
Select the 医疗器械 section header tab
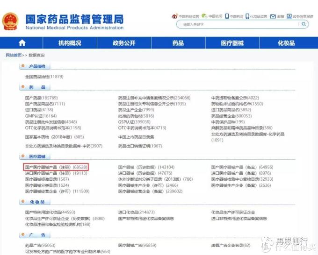tap(35, 156)
